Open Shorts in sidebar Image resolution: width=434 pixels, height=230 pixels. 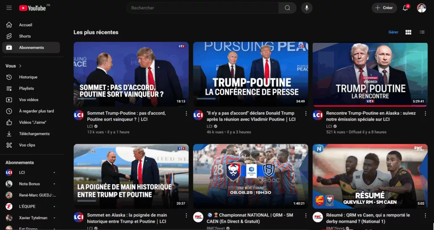click(31, 36)
